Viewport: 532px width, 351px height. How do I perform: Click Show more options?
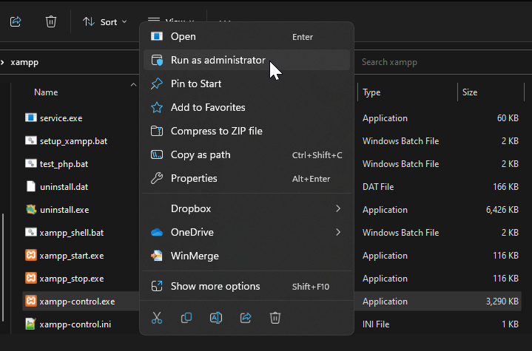point(246,286)
